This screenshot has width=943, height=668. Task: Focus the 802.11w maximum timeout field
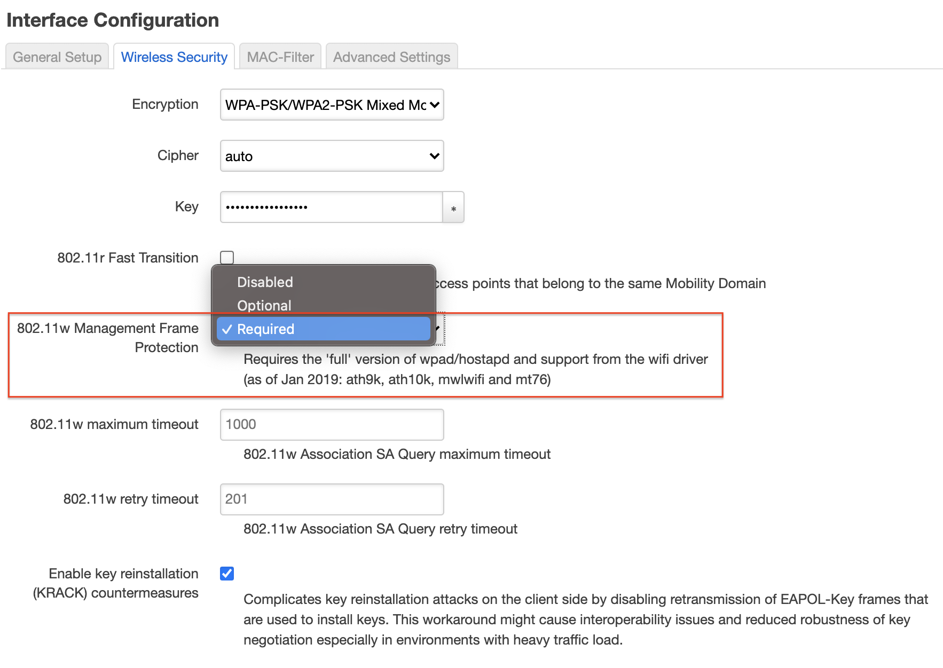pos(332,425)
